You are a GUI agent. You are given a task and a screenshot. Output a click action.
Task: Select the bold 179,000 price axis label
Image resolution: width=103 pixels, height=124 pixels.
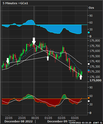pyautogui.click(x=96, y=80)
